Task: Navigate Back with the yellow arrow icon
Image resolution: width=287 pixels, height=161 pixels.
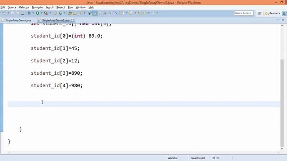Action: [x=145, y=13]
